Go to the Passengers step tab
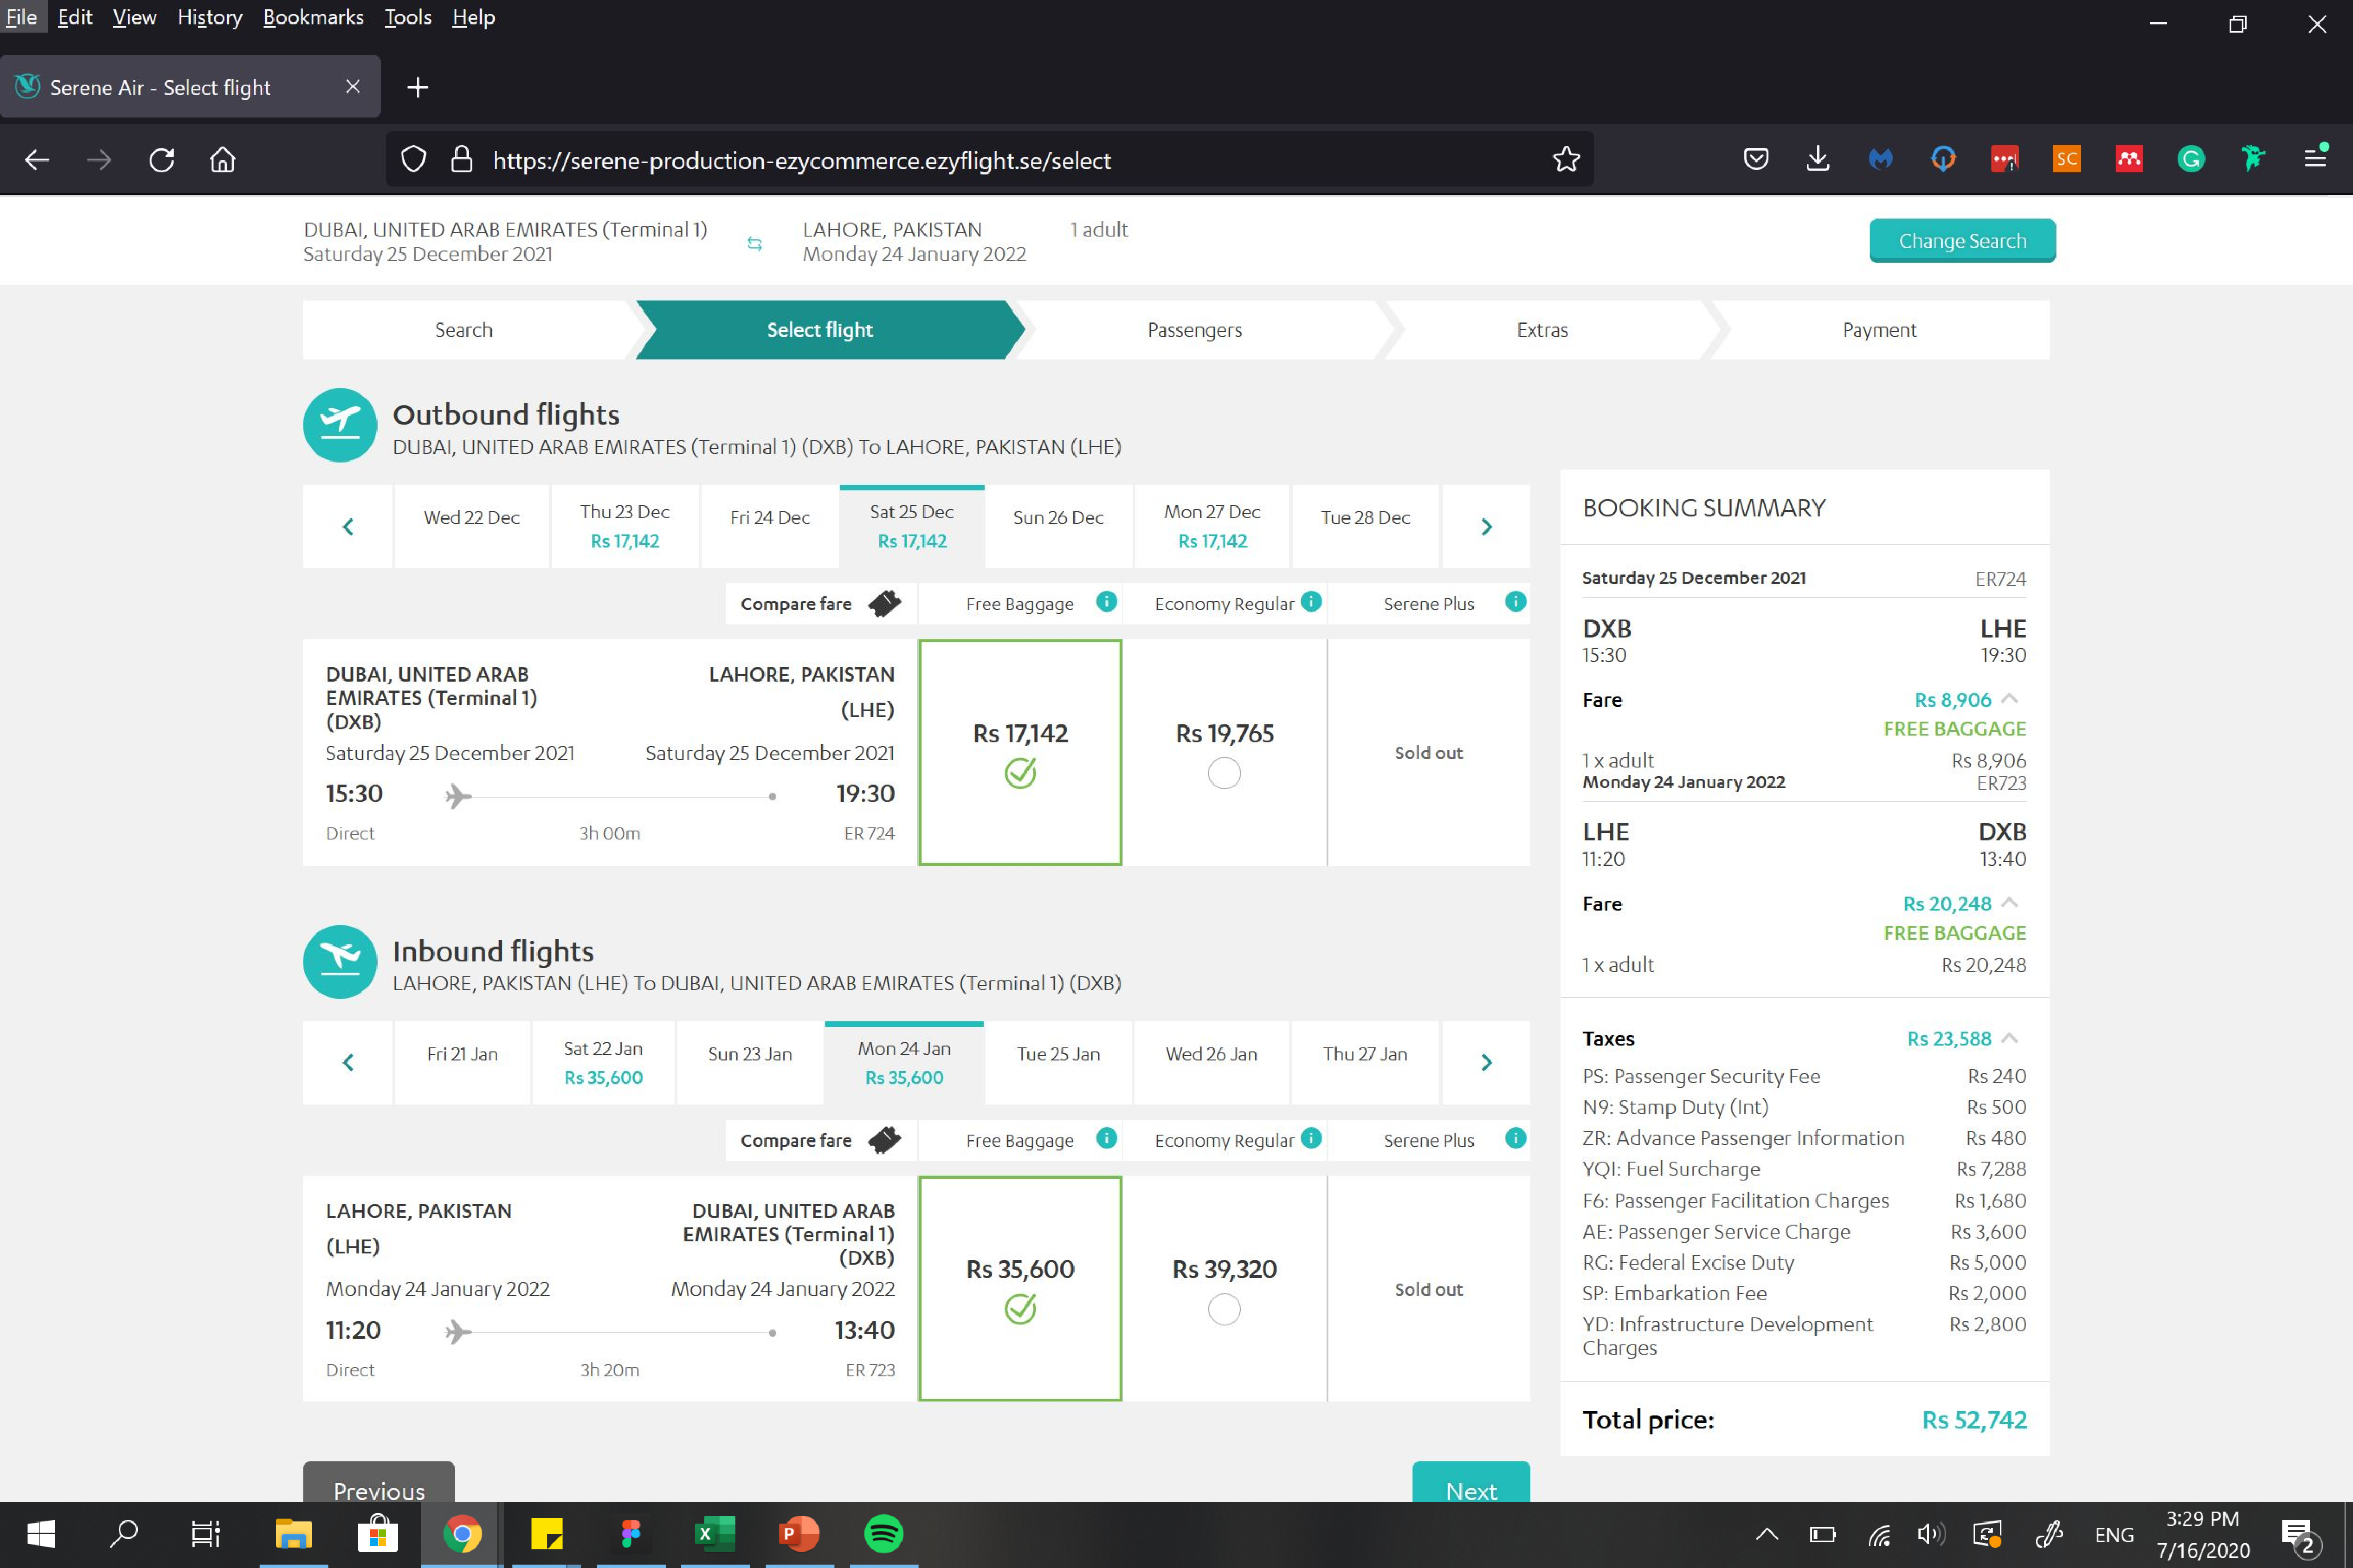Image resolution: width=2353 pixels, height=1568 pixels. (x=1194, y=330)
